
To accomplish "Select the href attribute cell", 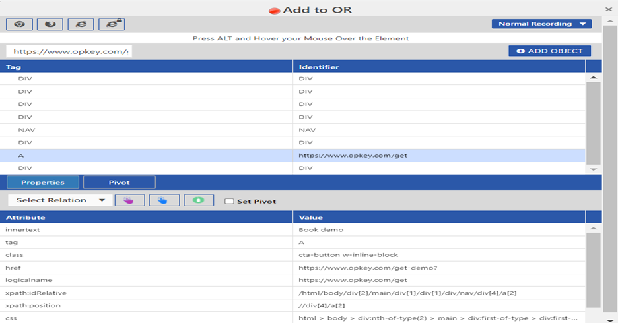I will (146, 268).
